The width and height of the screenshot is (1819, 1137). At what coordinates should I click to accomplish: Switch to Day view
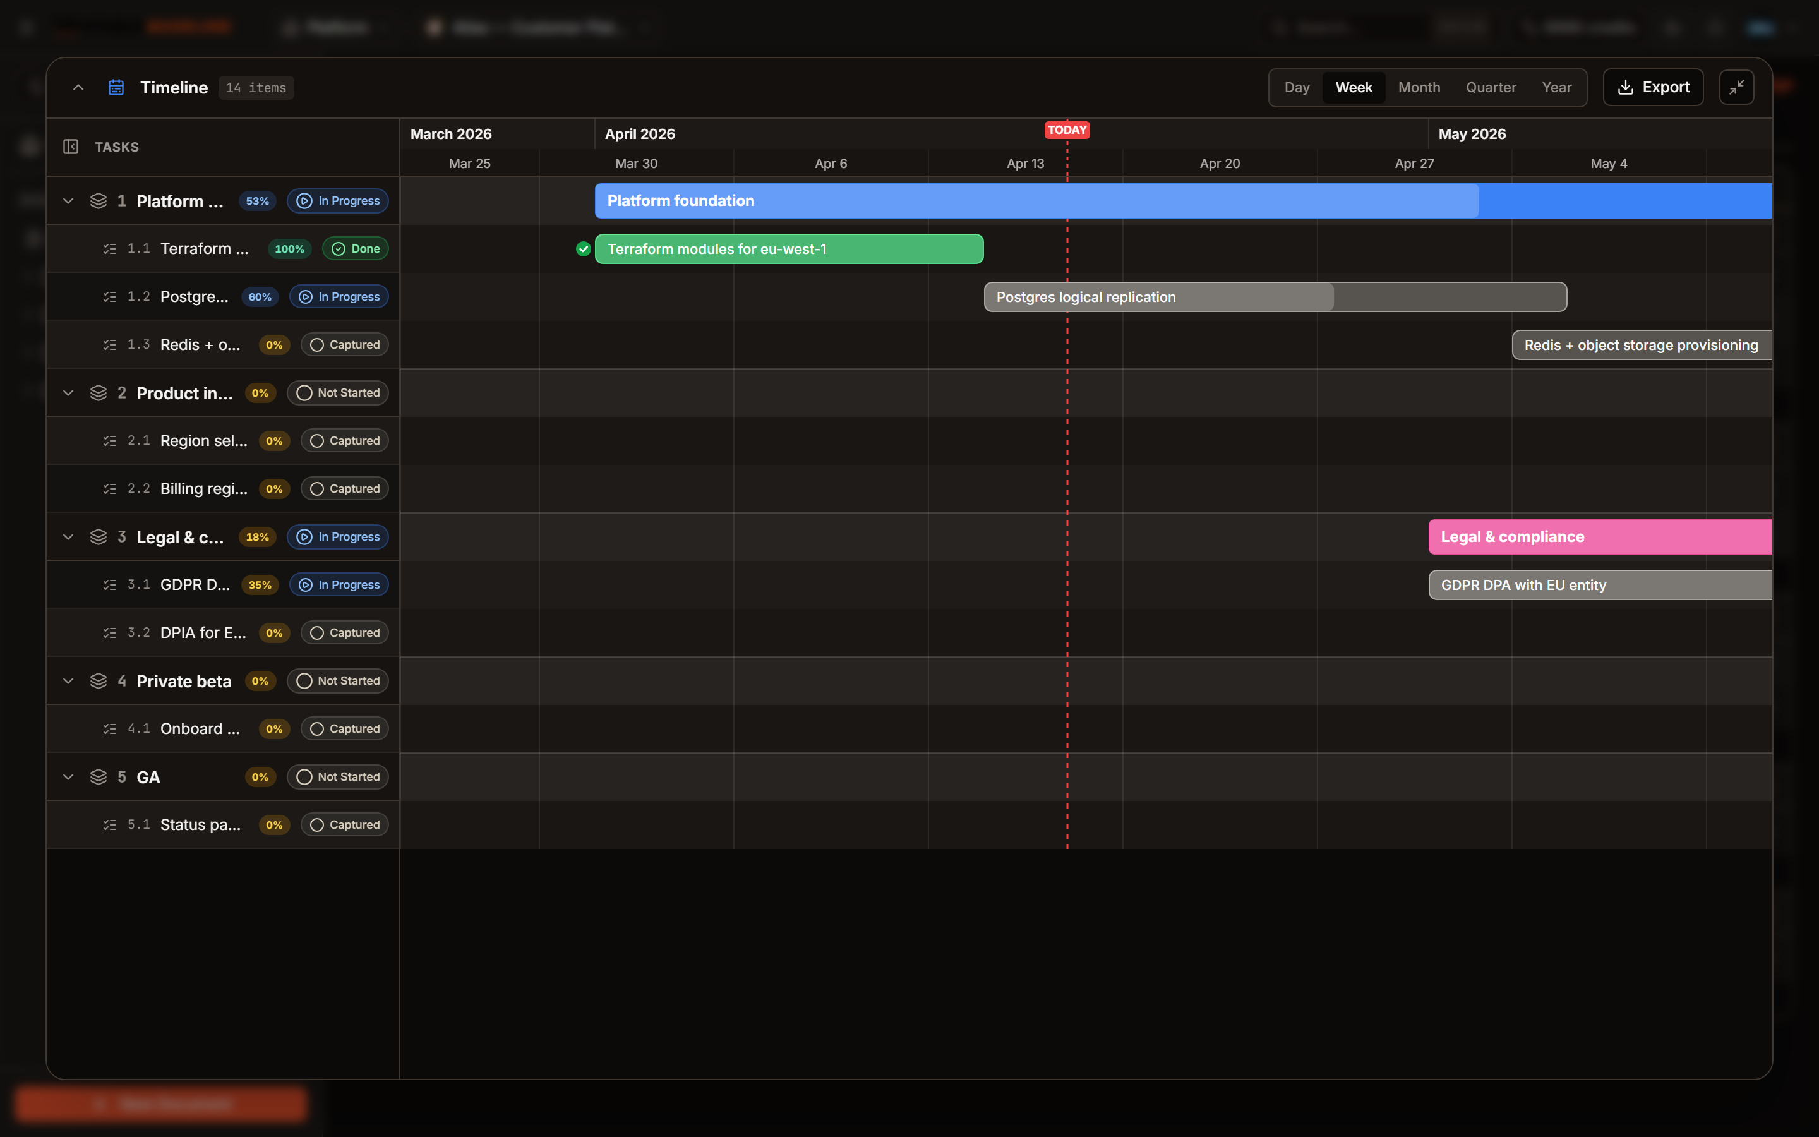click(1297, 87)
